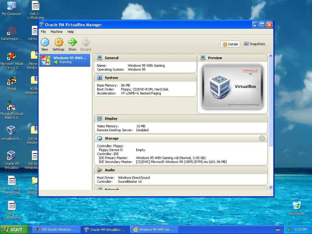Image resolution: width=312 pixels, height=234 pixels.
Task: Click the Display section header
Action: [181, 119]
